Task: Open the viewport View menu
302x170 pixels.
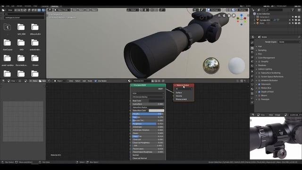Action: coord(75,10)
